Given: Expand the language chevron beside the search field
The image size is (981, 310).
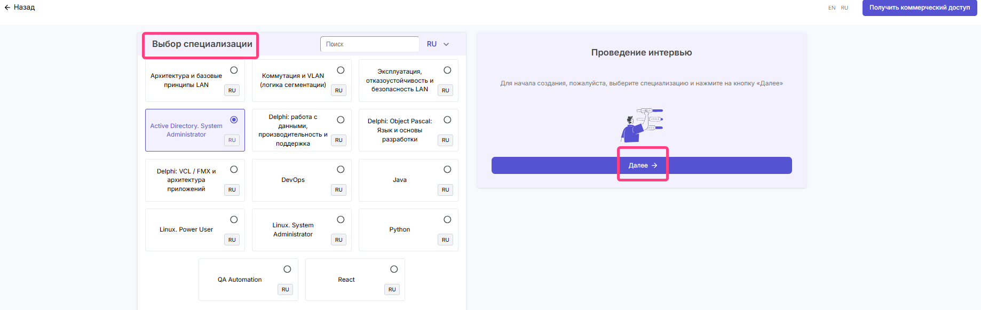Looking at the screenshot, I should tap(446, 44).
